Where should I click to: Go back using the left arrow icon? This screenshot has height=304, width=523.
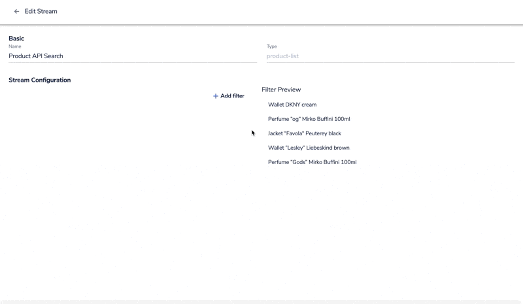click(16, 11)
